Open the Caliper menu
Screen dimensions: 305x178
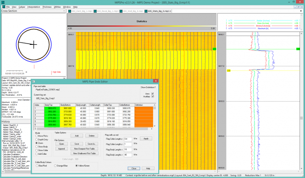(x=22, y=7)
